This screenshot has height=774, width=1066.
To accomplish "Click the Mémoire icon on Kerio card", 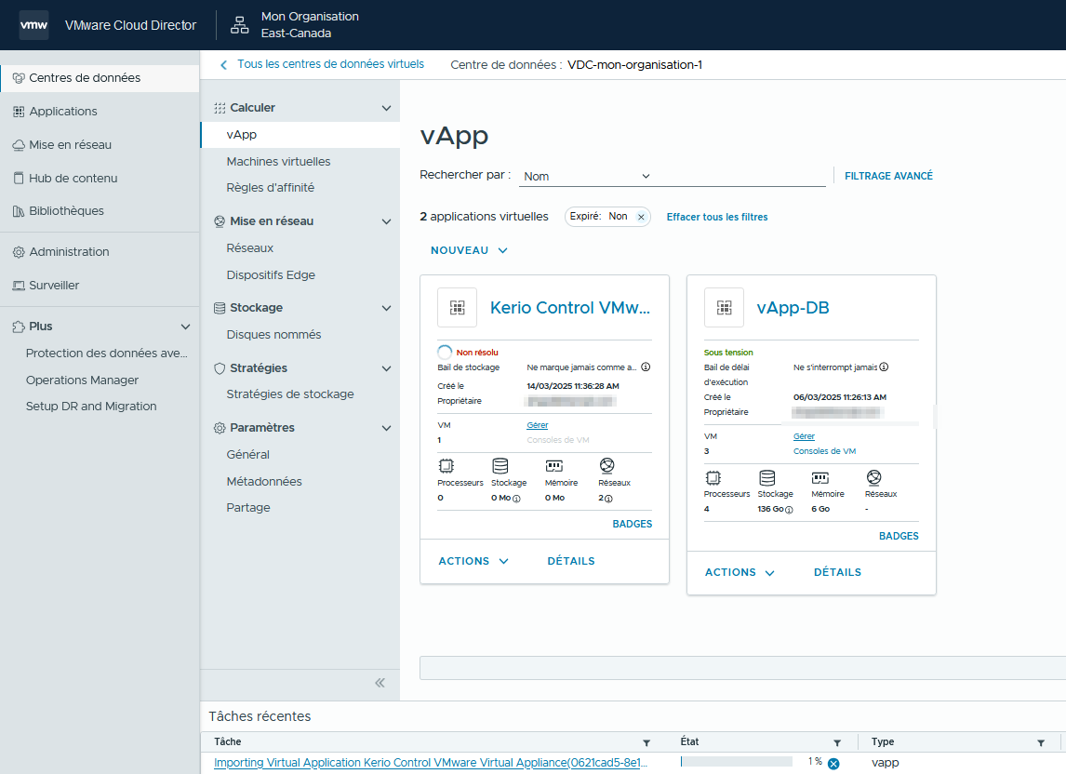I will pyautogui.click(x=554, y=466).
